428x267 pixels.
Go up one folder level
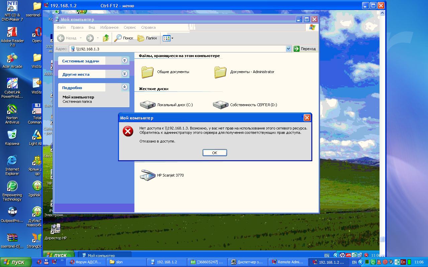106,38
